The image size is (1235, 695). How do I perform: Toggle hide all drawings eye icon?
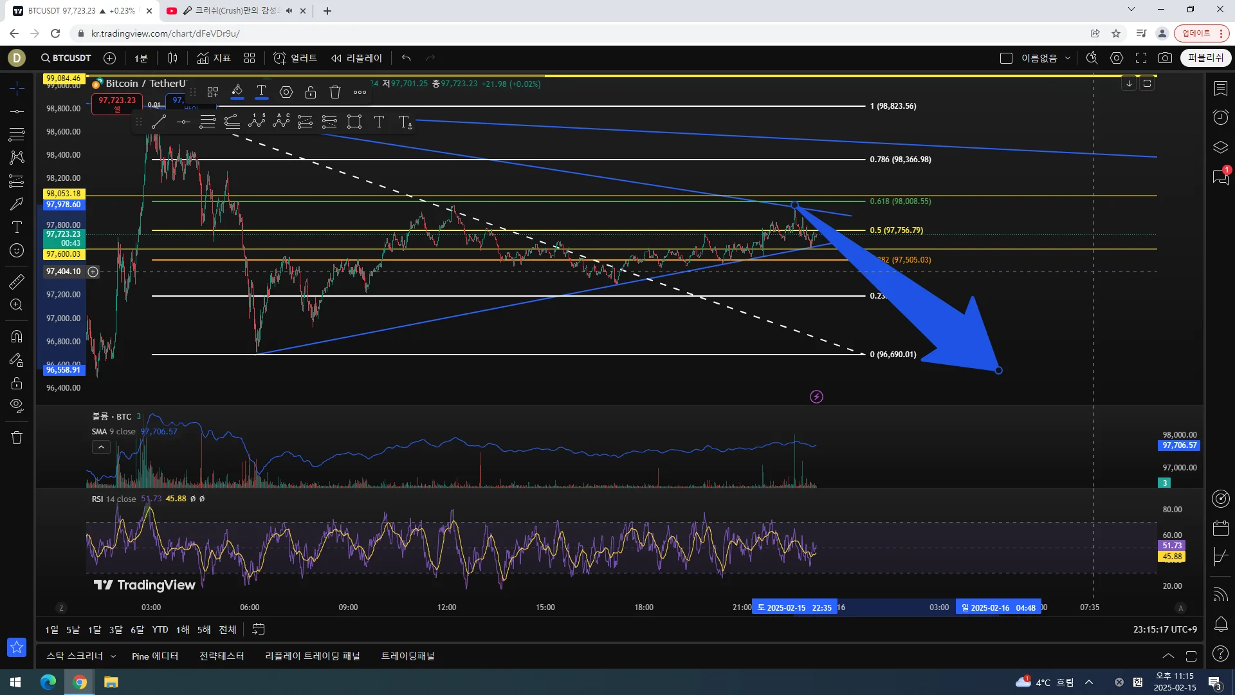pos(17,405)
